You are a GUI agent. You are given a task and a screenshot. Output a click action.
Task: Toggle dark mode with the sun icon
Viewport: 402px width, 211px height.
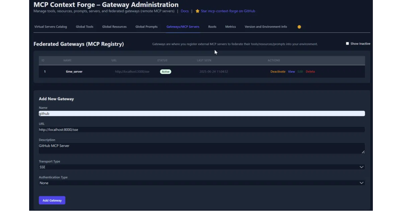tap(299, 27)
